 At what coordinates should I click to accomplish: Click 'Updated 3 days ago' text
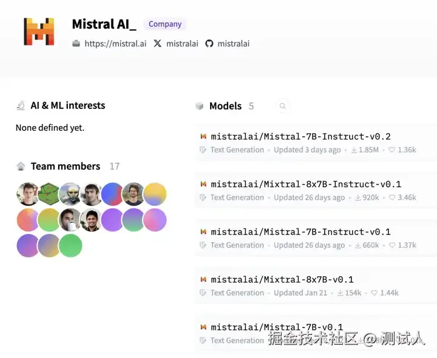307,150
